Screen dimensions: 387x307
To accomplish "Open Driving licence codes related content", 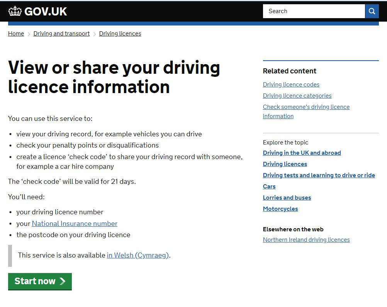I will click(291, 84).
